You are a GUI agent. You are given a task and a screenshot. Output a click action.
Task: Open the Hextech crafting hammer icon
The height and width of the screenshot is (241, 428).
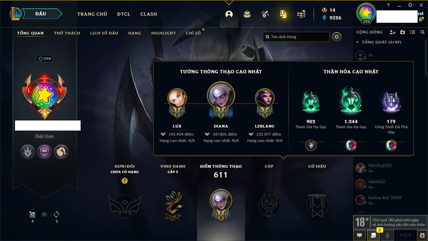[265, 14]
